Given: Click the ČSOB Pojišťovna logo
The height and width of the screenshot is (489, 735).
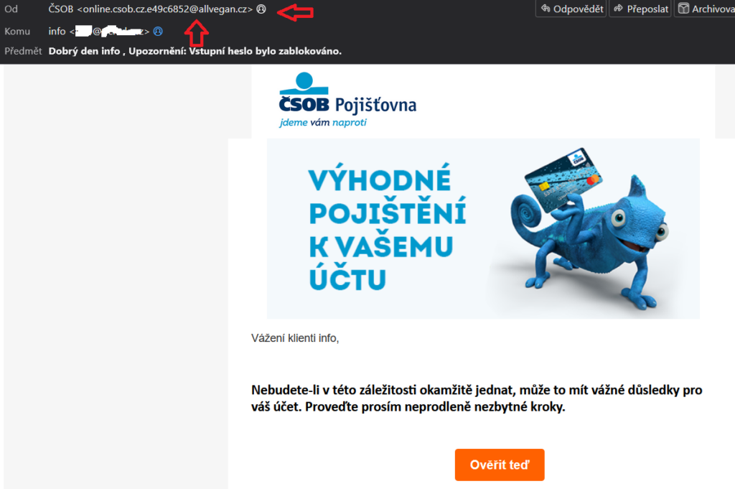Looking at the screenshot, I should [x=347, y=100].
